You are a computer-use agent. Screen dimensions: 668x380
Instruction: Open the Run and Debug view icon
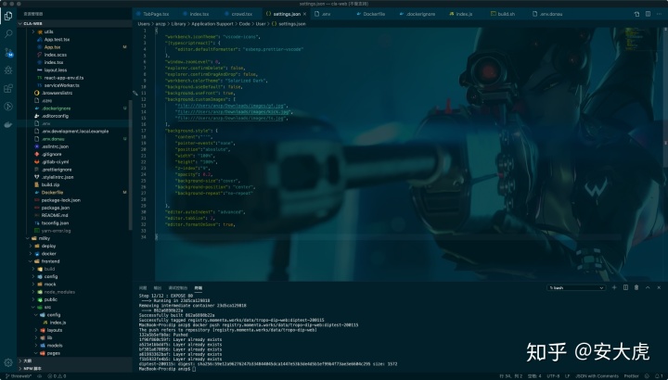(x=8, y=70)
